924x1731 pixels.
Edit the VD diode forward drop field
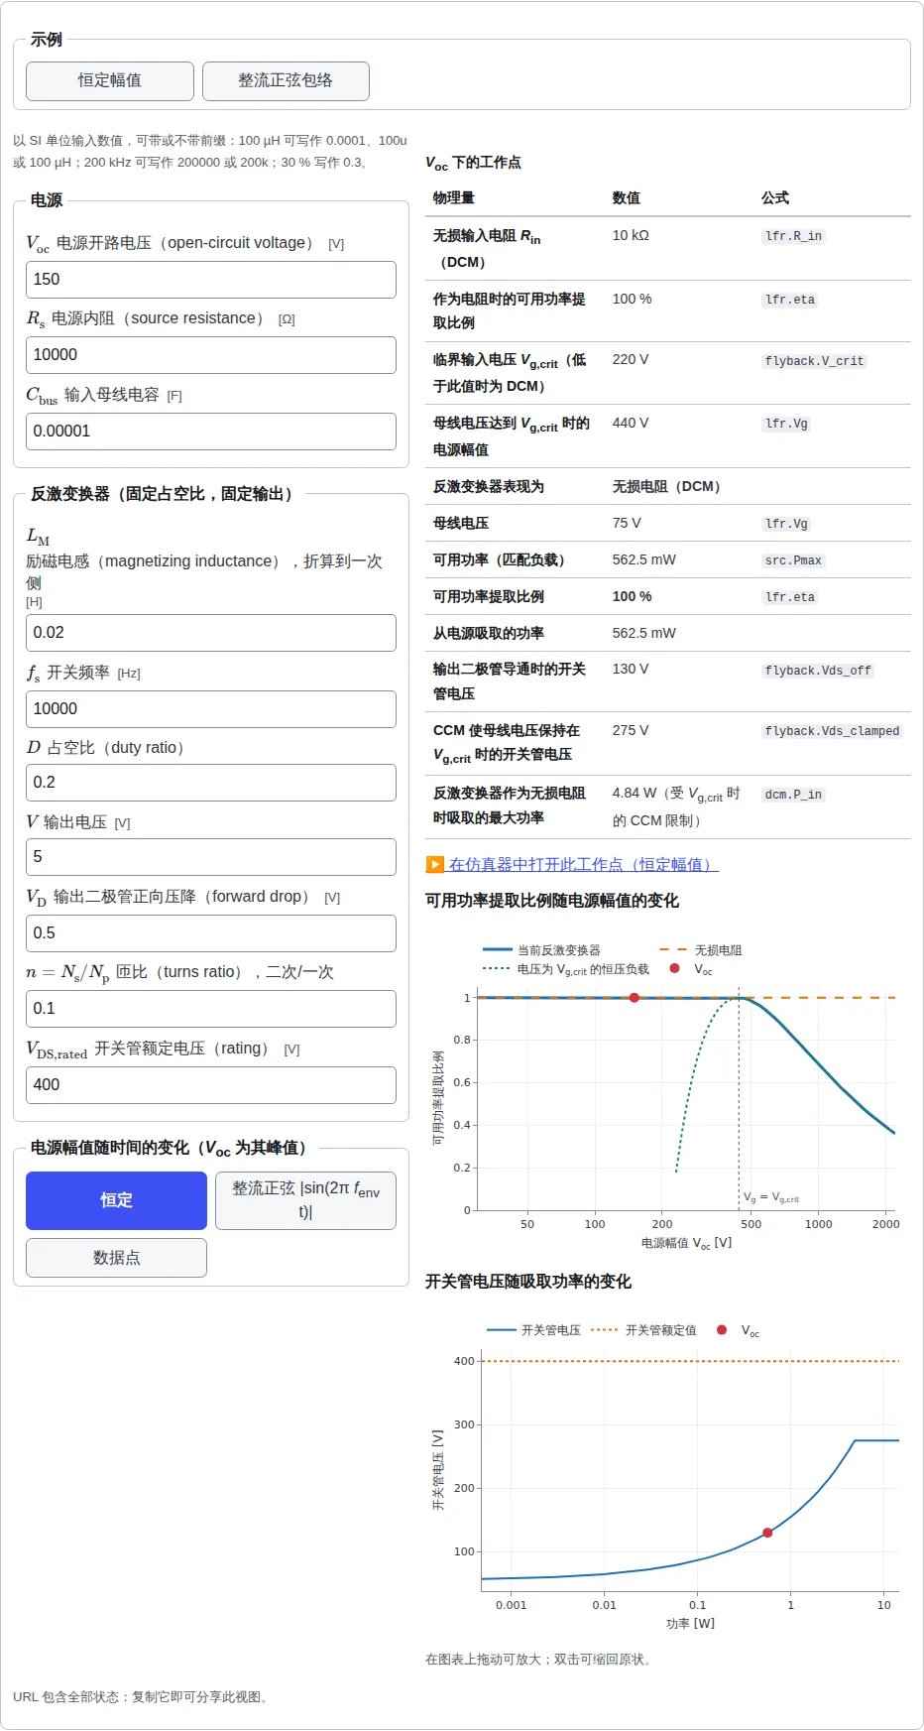point(211,933)
